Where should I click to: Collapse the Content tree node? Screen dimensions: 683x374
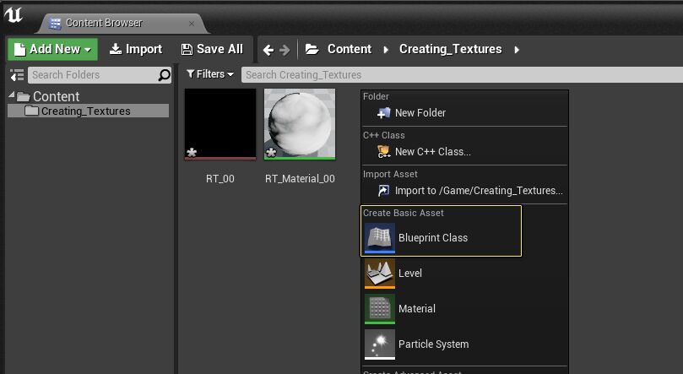(12, 95)
